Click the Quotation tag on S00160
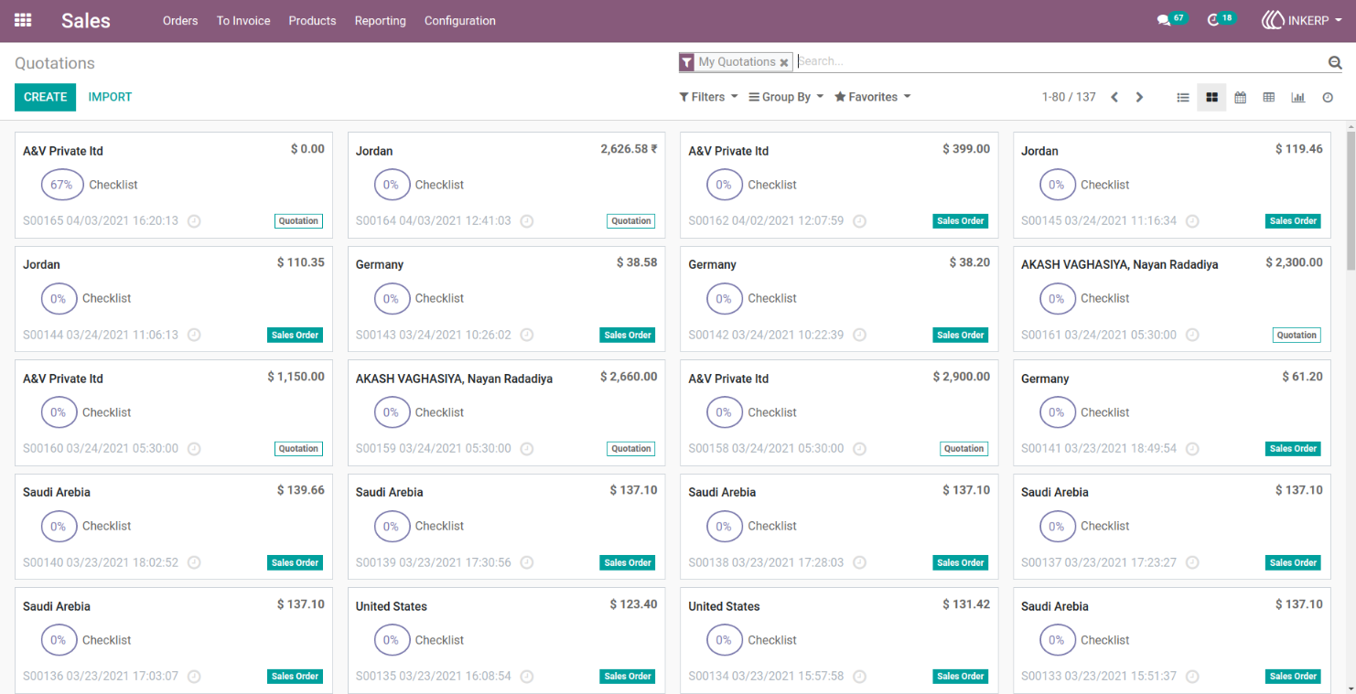Viewport: 1356px width, 694px height. coord(298,449)
